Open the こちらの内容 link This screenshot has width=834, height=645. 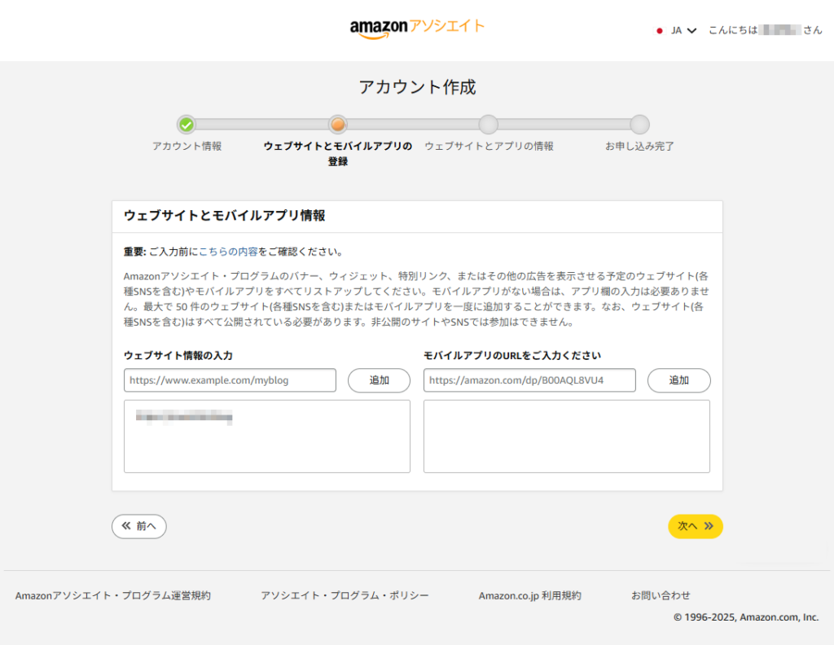point(228,252)
